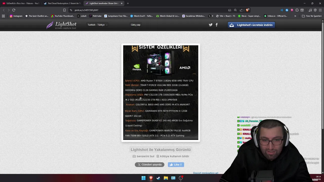Click the prnt.sc URL address field
Screen dimensions: 324x182
(x=149, y=10)
